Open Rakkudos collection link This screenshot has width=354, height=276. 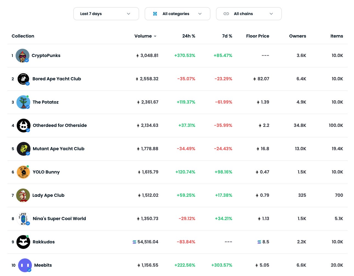pos(44,242)
